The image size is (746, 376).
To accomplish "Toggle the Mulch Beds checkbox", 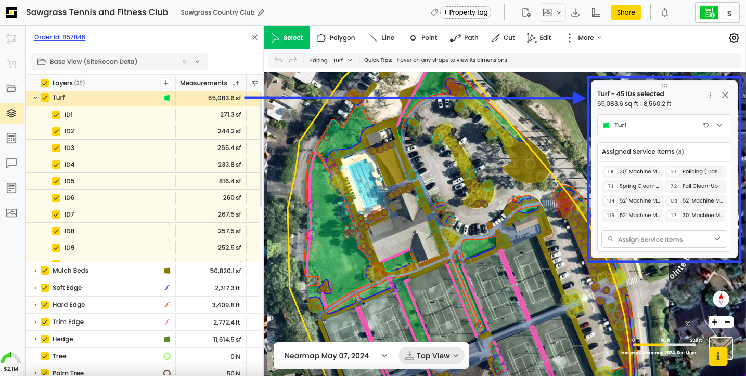I will 45,271.
